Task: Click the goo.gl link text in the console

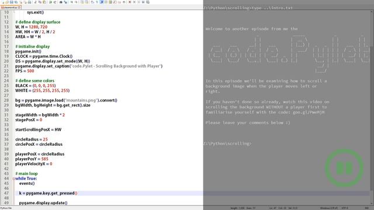Action: [x=309, y=113]
